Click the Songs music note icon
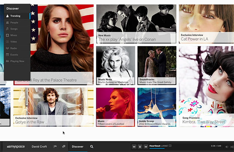 [x=7, y=29]
